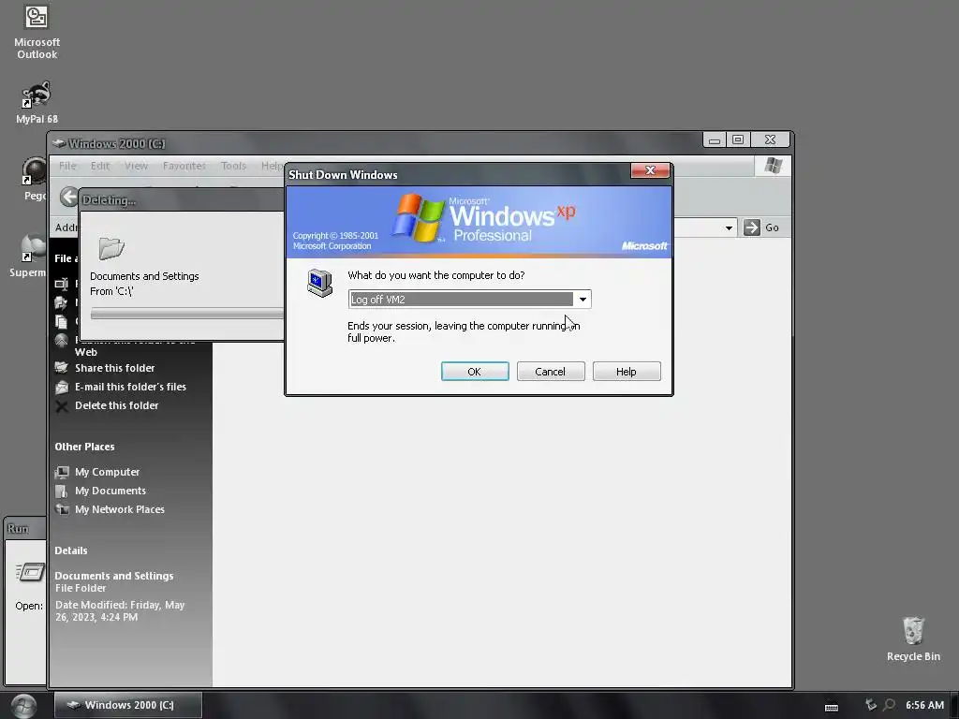Click the magnifier icon in system tray
The height and width of the screenshot is (719, 959).
click(x=890, y=705)
